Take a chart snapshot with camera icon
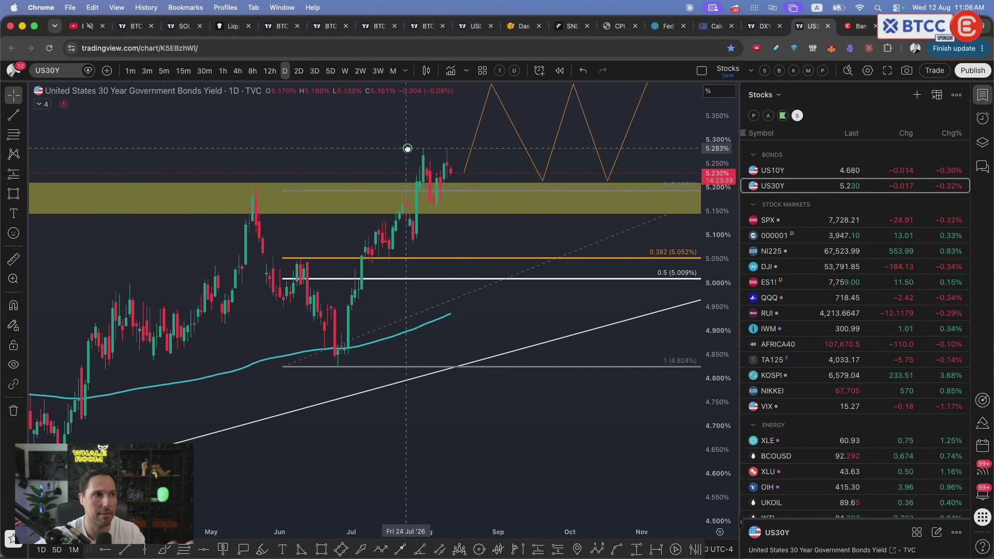Screen dimensions: 994x559 point(907,70)
